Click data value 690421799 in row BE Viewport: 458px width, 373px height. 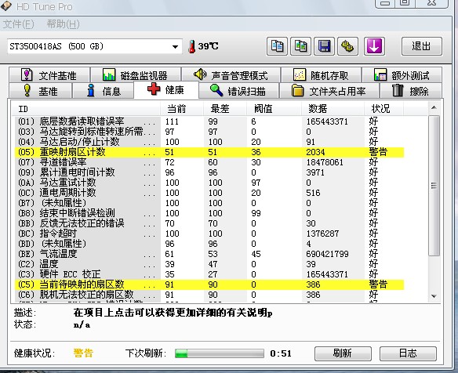(x=327, y=254)
